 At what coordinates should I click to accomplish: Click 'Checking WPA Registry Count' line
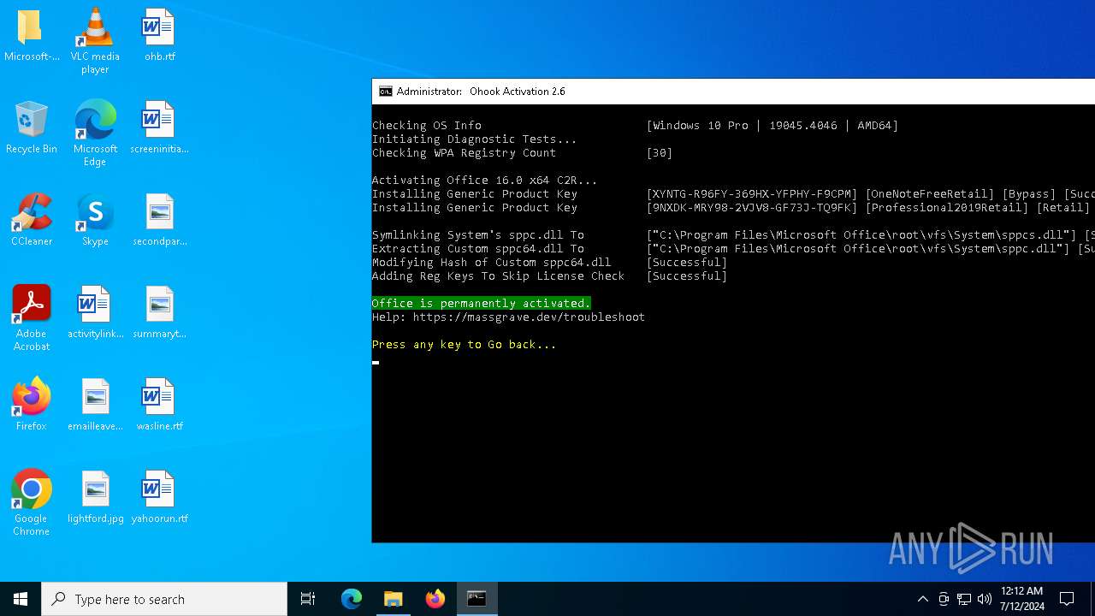click(x=464, y=153)
